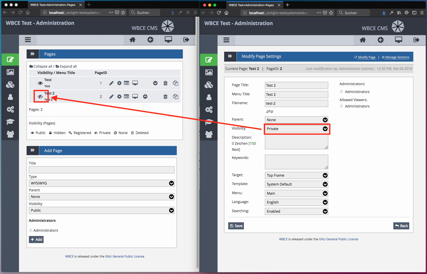The image size is (427, 274).
Task: Preview the Test 2 page
Action: tap(135, 96)
